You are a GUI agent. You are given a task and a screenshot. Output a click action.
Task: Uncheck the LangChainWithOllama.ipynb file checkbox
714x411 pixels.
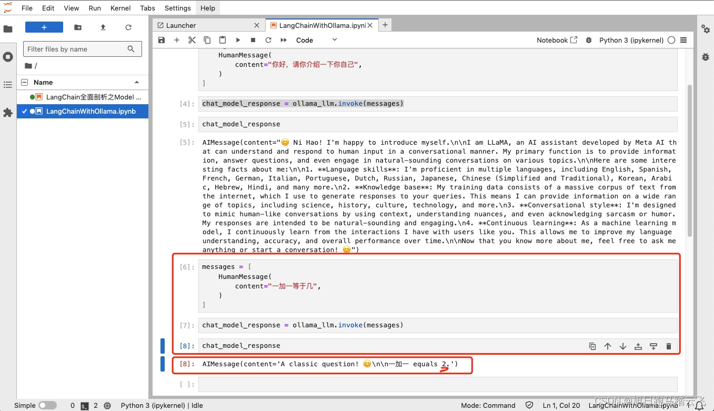point(24,112)
